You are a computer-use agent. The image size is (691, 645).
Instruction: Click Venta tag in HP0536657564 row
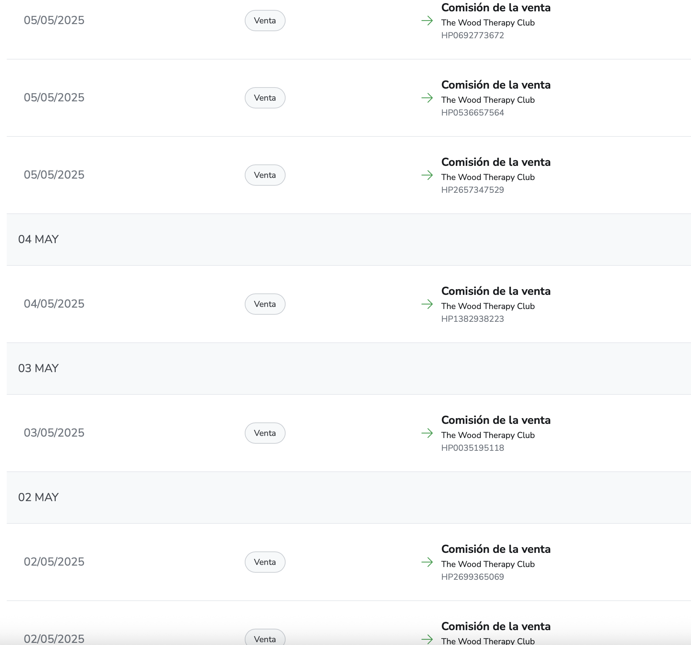(265, 98)
